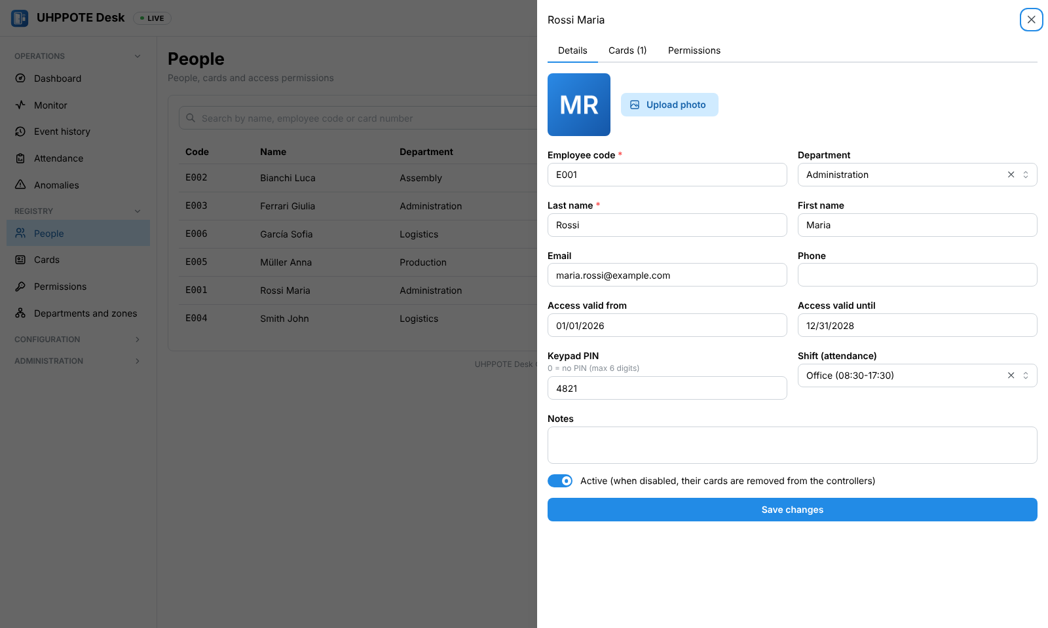Go to Event history page
The width and height of the screenshot is (1048, 628).
pos(78,131)
